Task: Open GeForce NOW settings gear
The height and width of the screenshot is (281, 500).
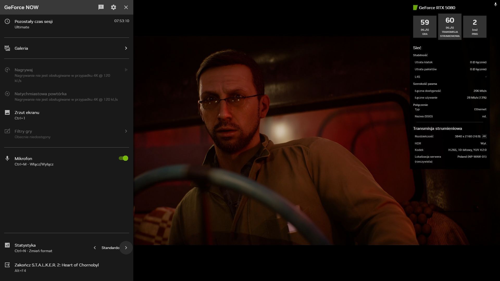Action: click(x=114, y=7)
